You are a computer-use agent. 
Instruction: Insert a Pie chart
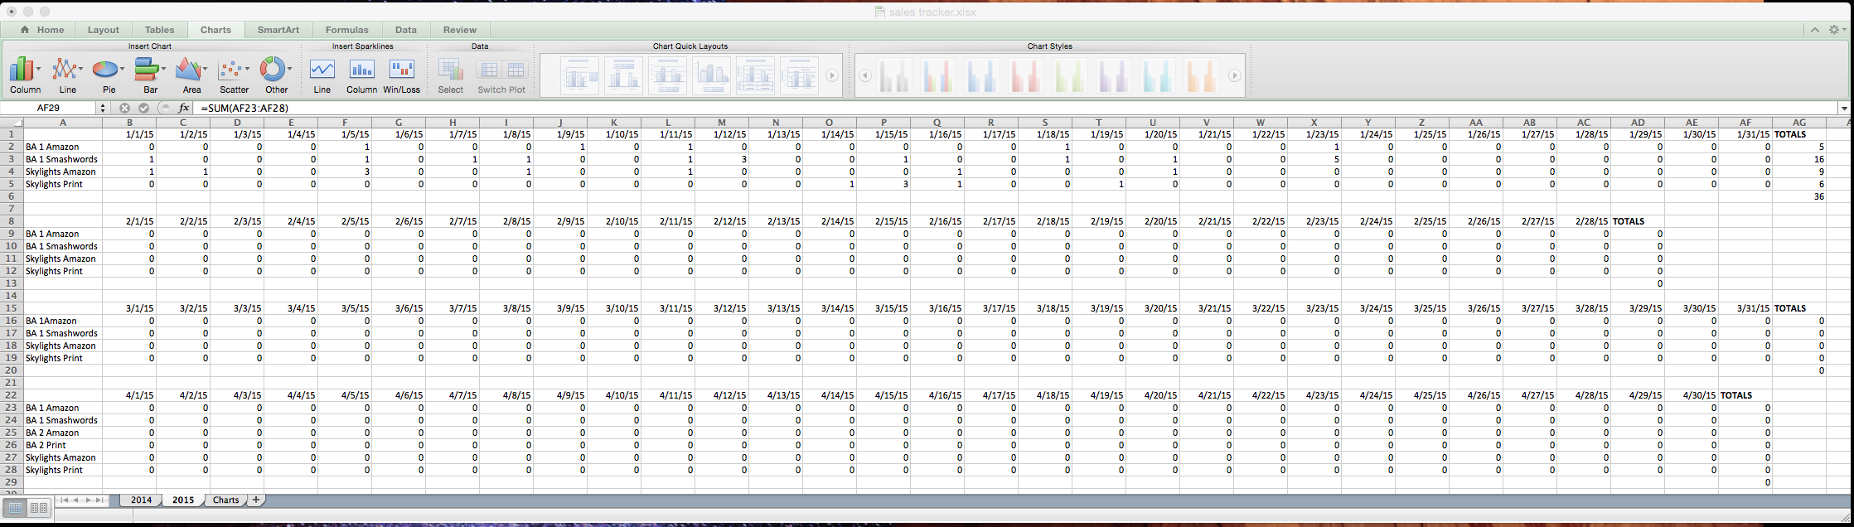tap(108, 74)
